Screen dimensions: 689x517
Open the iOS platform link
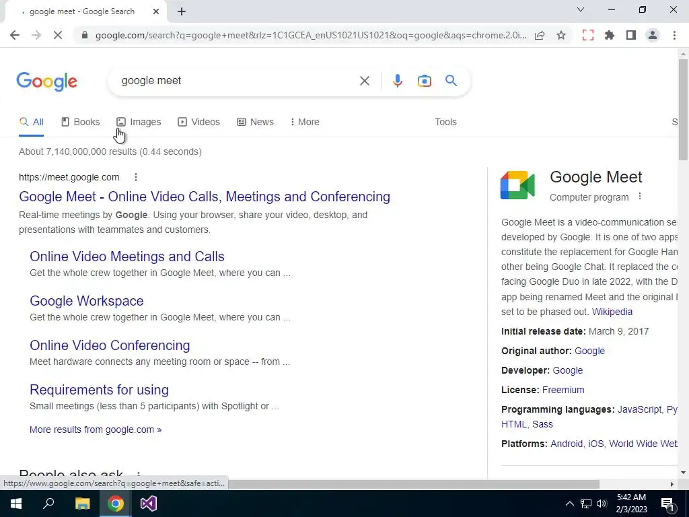point(596,444)
